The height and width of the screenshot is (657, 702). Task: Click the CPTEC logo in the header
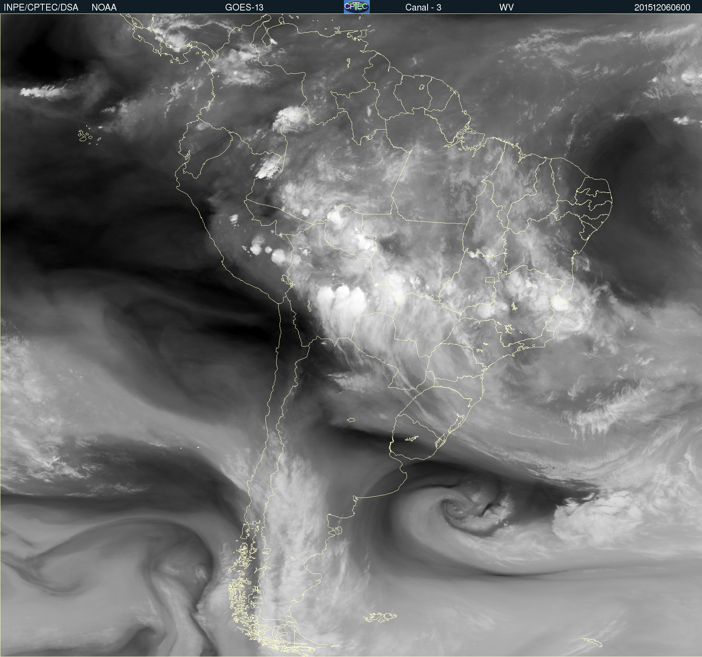click(x=357, y=7)
